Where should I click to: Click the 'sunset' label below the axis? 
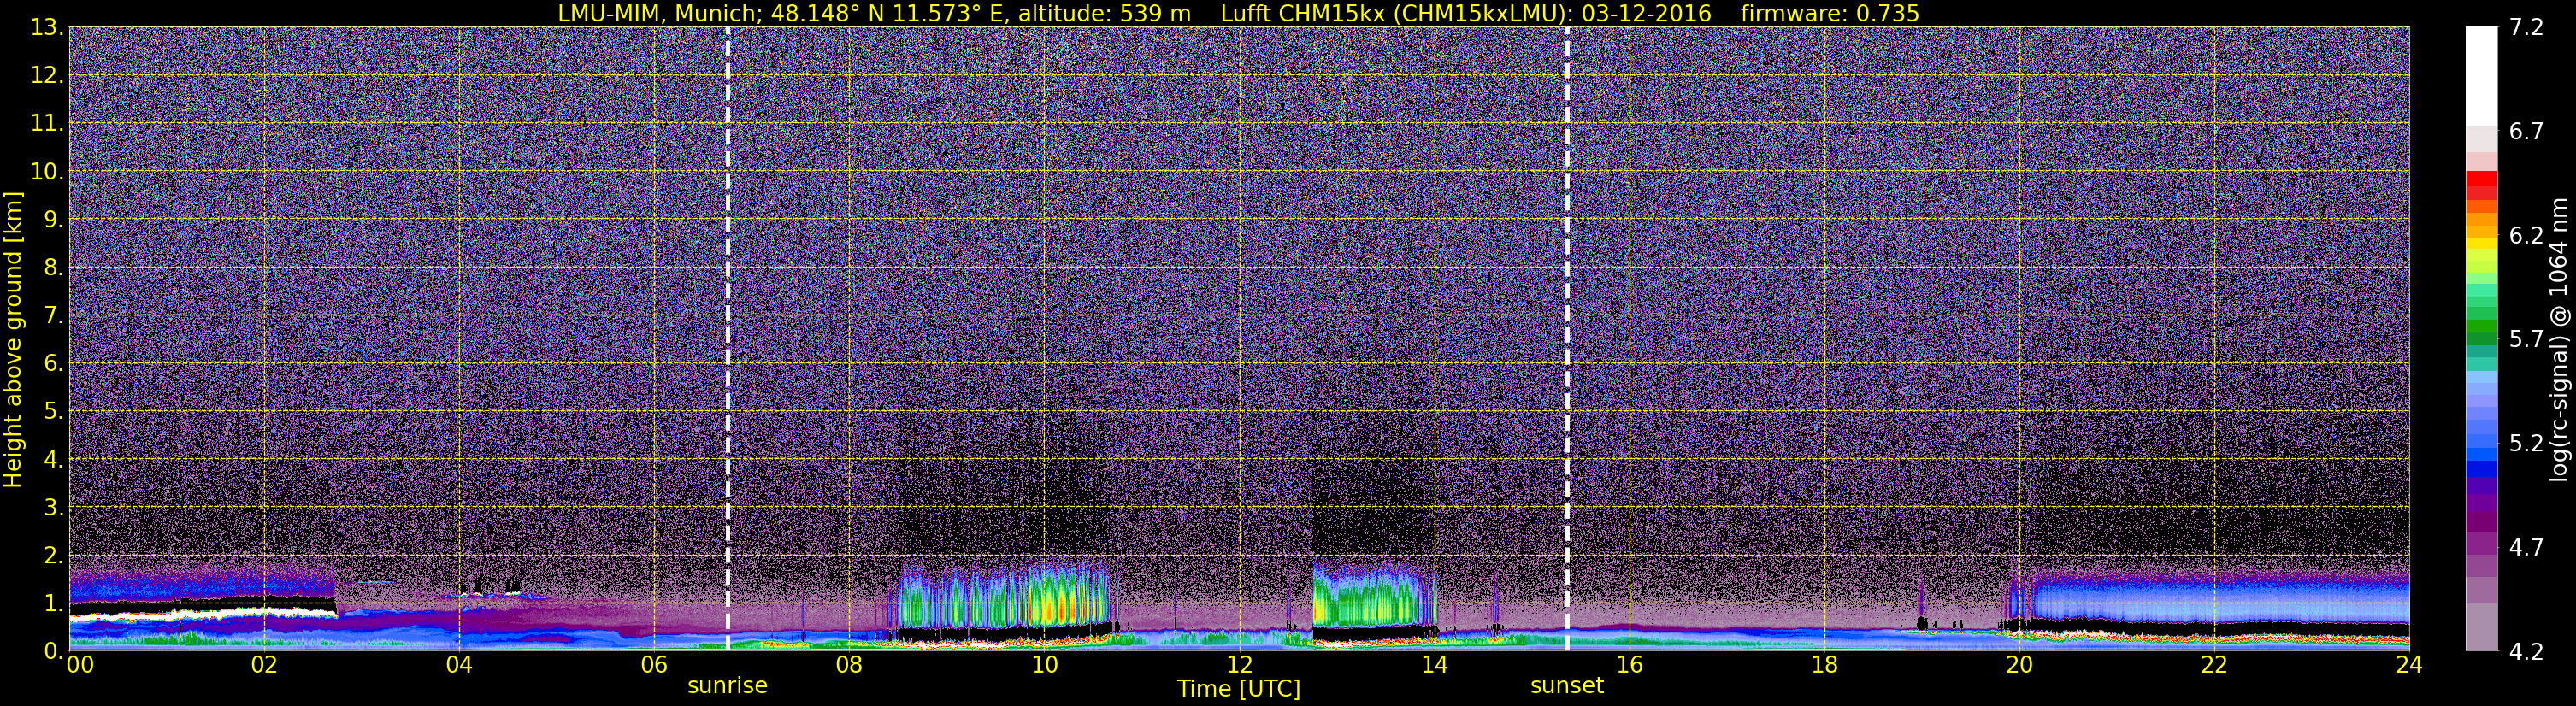1566,686
